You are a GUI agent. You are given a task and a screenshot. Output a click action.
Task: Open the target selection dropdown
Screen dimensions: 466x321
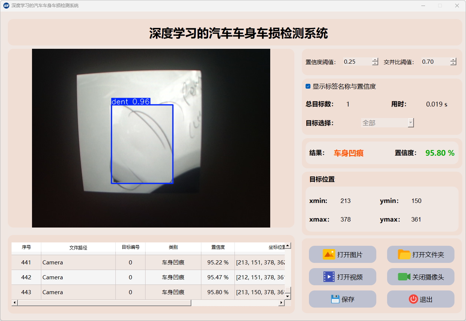point(411,123)
